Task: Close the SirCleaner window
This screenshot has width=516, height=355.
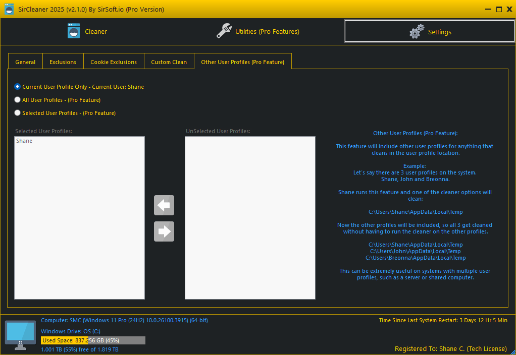Action: click(509, 9)
